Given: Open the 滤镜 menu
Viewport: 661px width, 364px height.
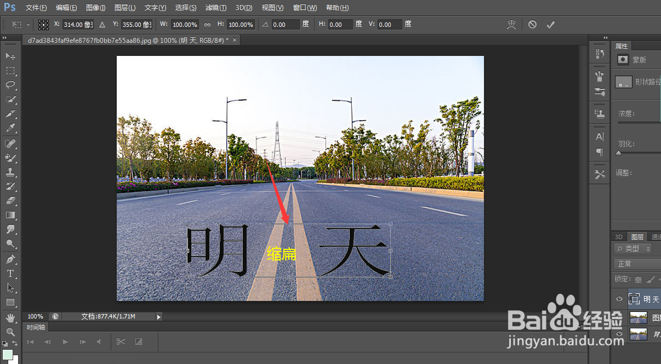Looking at the screenshot, I should (x=215, y=7).
